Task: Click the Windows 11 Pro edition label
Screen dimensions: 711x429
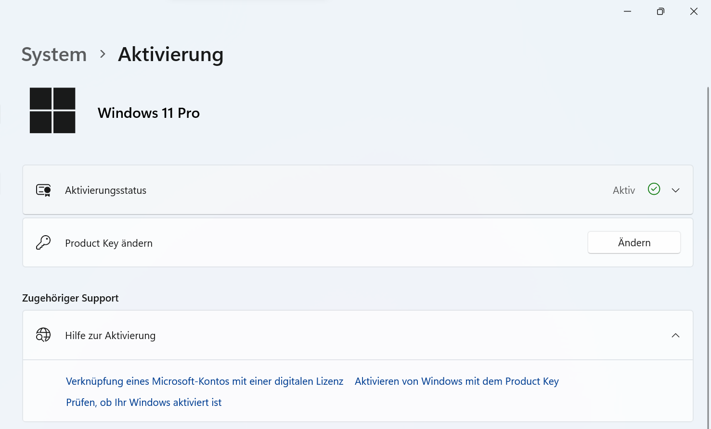Action: pyautogui.click(x=149, y=113)
